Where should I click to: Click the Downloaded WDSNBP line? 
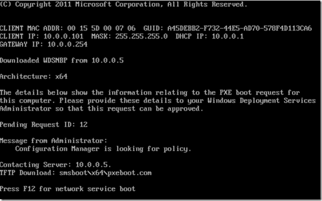click(x=62, y=60)
